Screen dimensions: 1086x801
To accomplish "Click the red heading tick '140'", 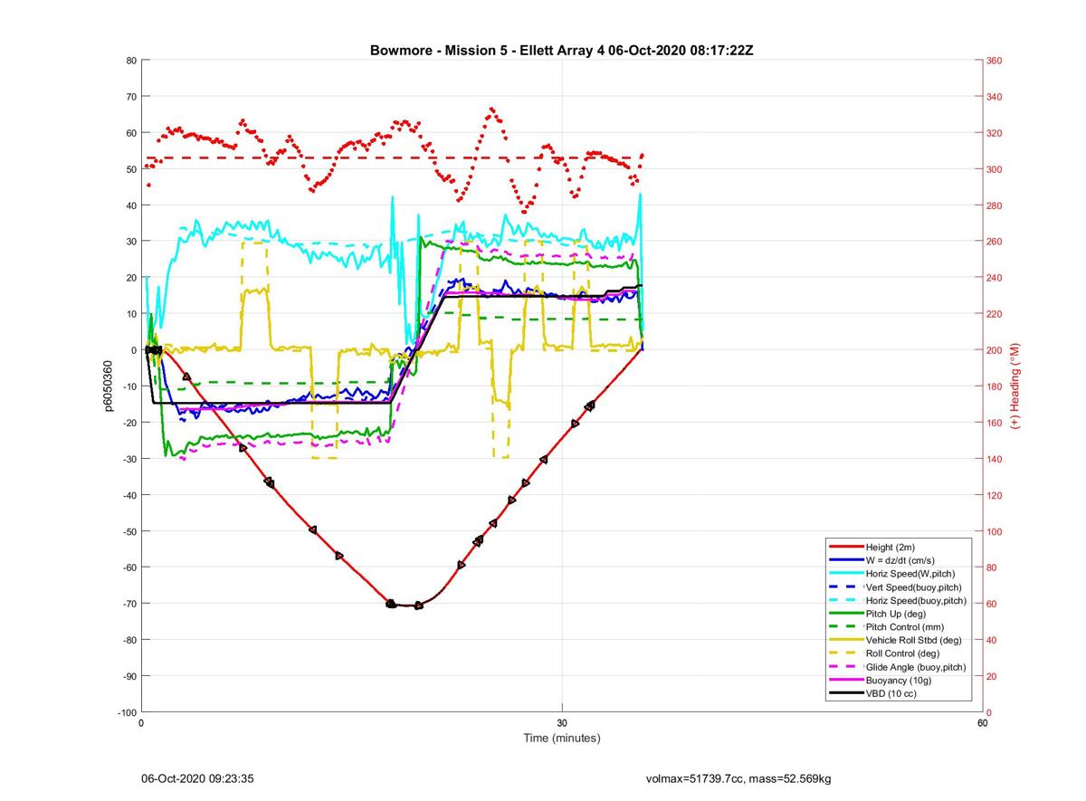I will 995,459.
